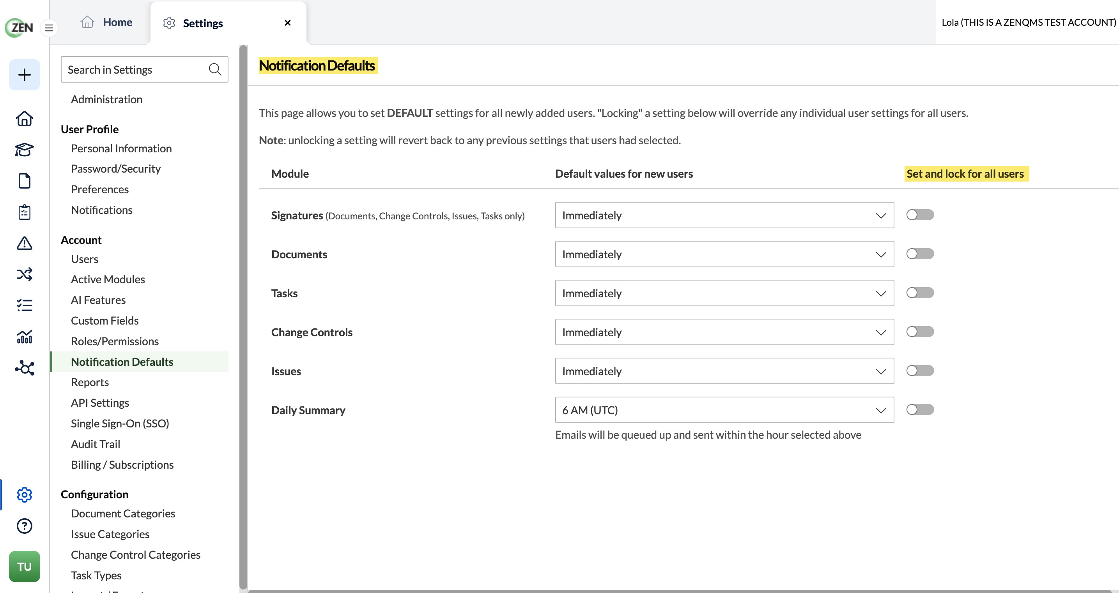Select Roles/Permissions in settings menu
1119x593 pixels.
(115, 341)
